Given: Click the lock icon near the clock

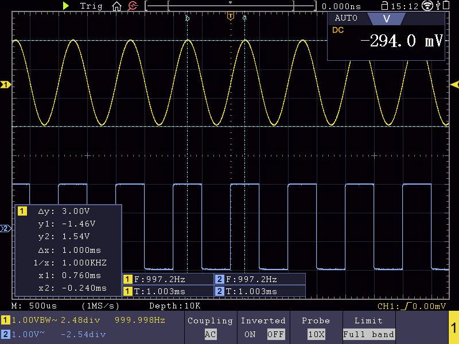Looking at the screenshot, I should 384,6.
